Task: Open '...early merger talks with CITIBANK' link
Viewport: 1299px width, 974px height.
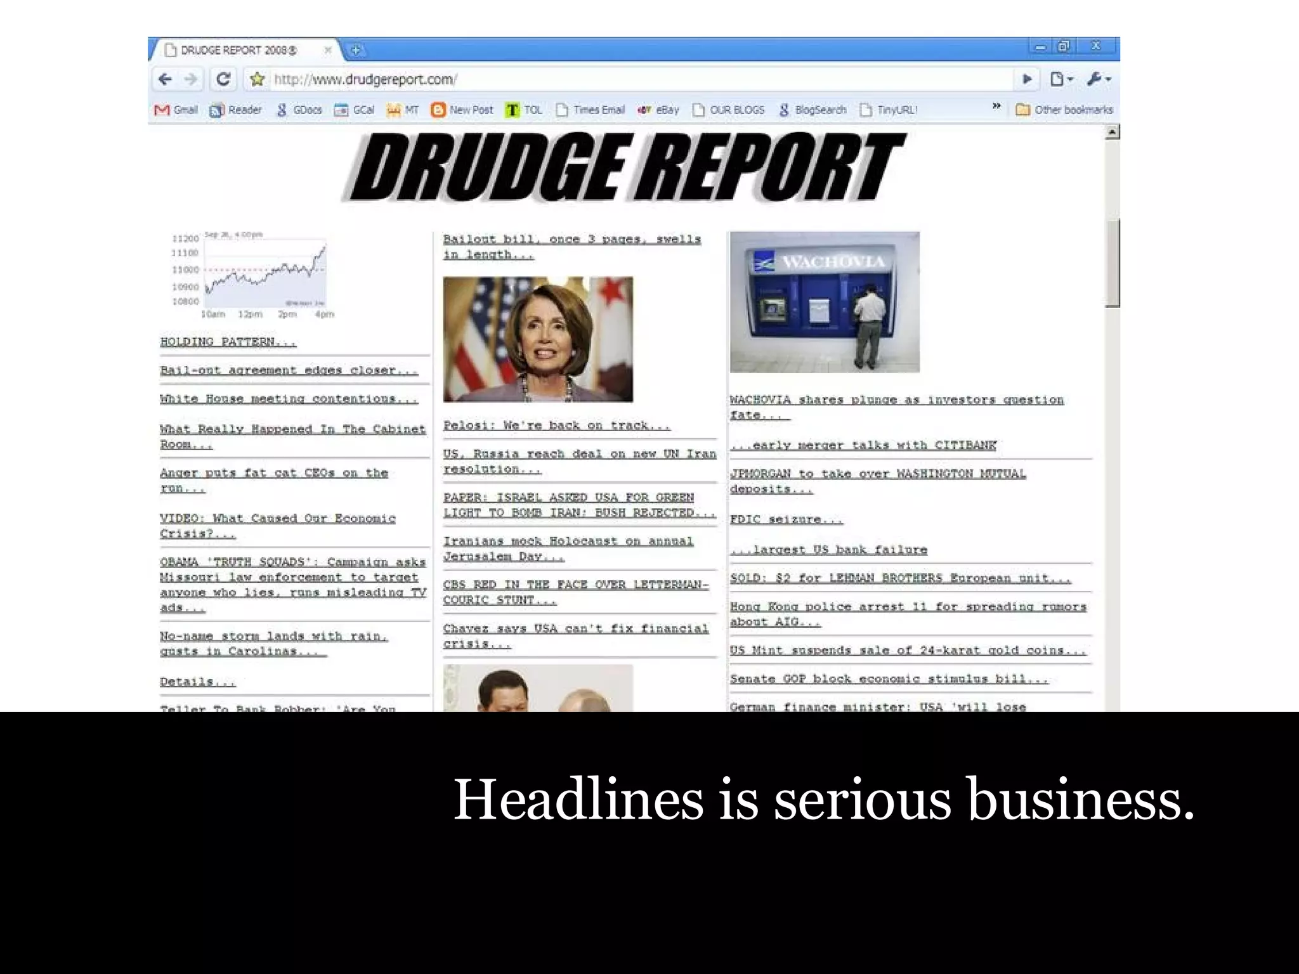Action: pos(863,445)
